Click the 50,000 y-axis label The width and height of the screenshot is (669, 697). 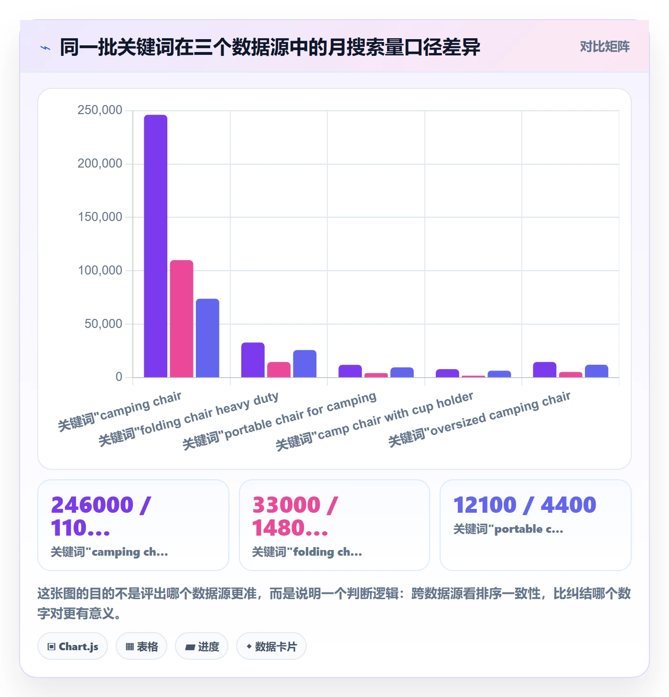point(103,324)
